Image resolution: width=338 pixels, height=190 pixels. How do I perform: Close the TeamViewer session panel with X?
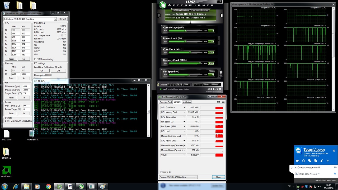pyautogui.click(x=334, y=151)
